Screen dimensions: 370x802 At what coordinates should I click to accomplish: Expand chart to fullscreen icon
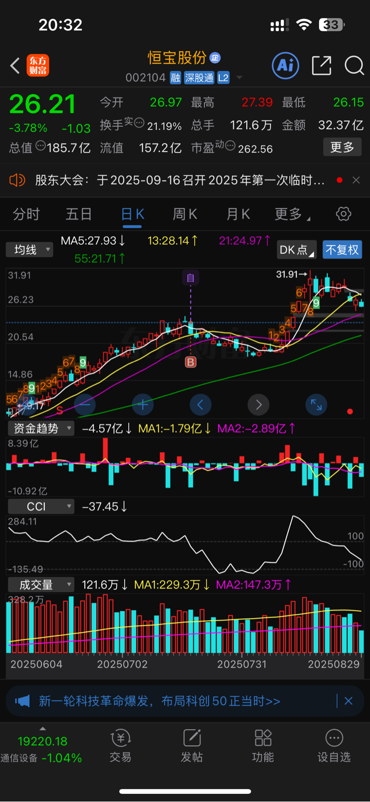[316, 405]
